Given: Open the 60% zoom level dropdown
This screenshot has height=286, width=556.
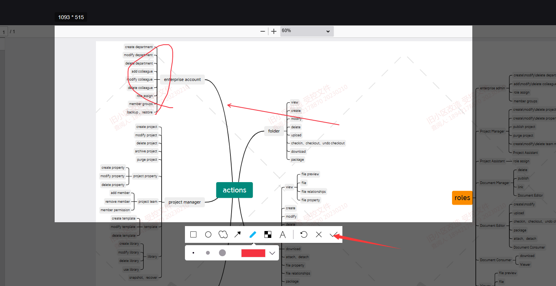Looking at the screenshot, I should click(306, 31).
